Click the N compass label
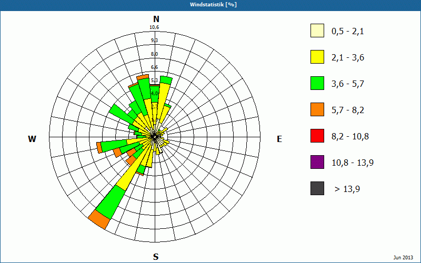421x263 pixels. [x=156, y=19]
